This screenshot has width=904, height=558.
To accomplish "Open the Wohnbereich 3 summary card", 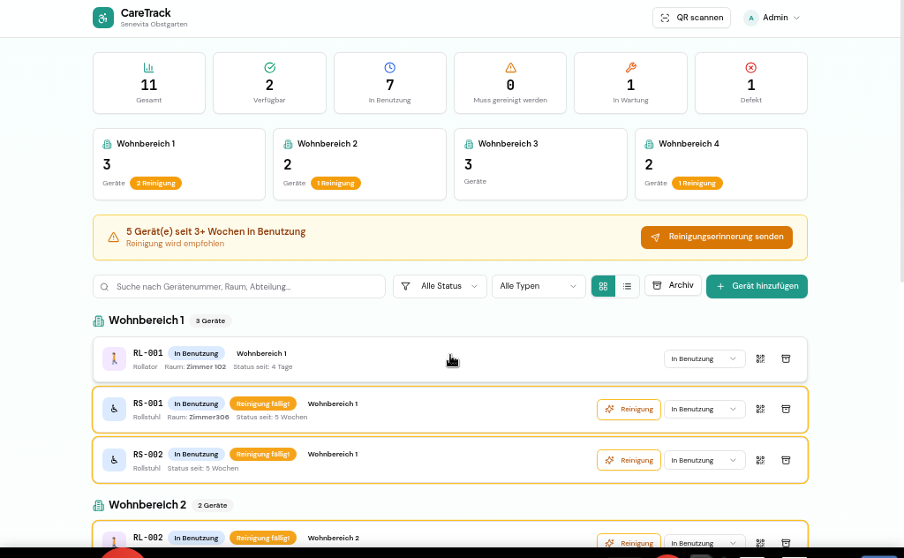I will click(x=540, y=164).
